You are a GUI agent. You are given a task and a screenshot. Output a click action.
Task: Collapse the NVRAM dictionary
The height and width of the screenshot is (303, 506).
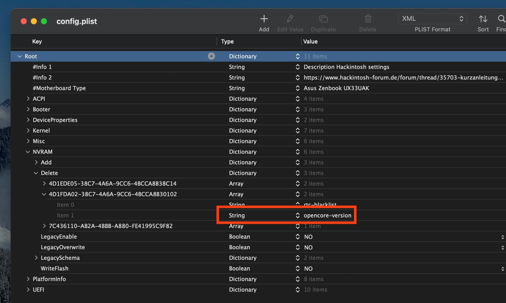click(x=28, y=152)
